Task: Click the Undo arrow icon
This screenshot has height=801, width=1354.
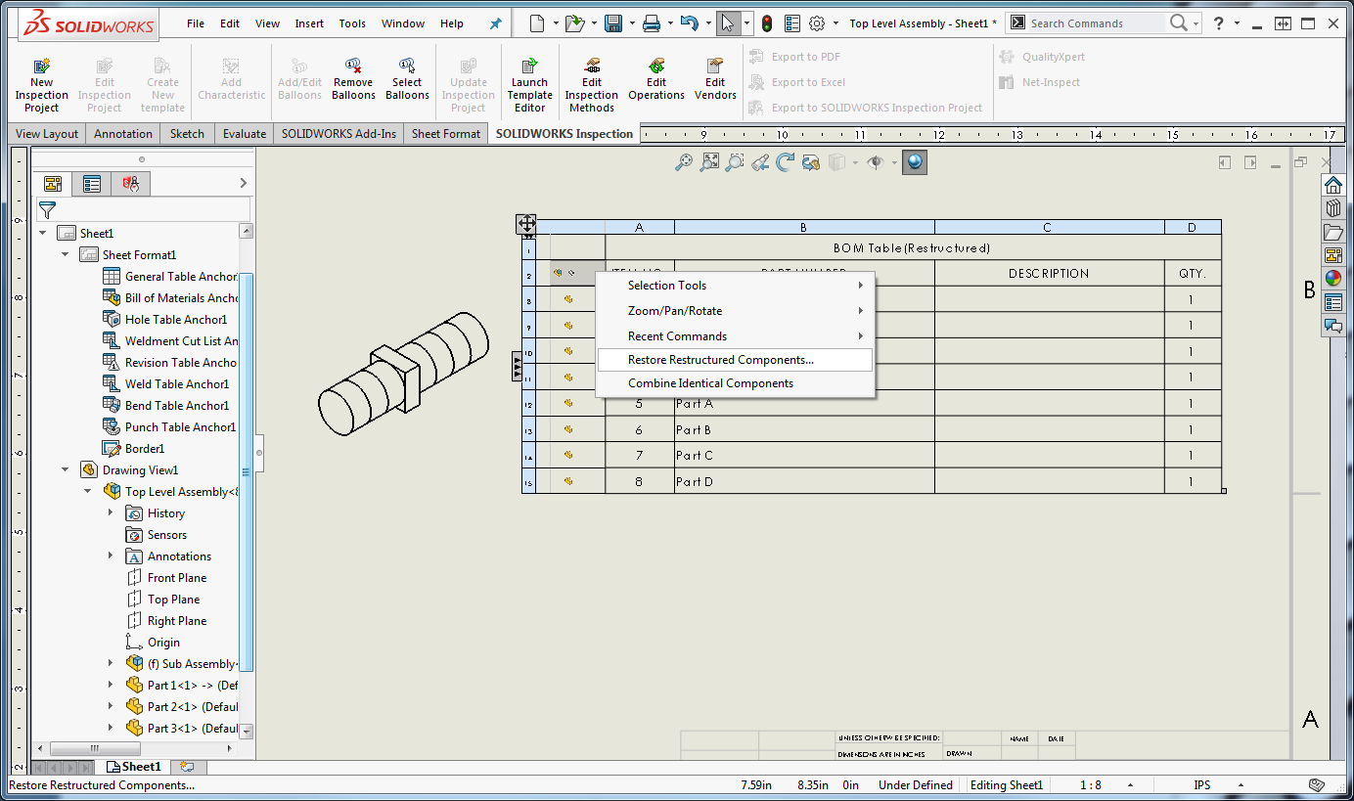Action: click(x=689, y=22)
